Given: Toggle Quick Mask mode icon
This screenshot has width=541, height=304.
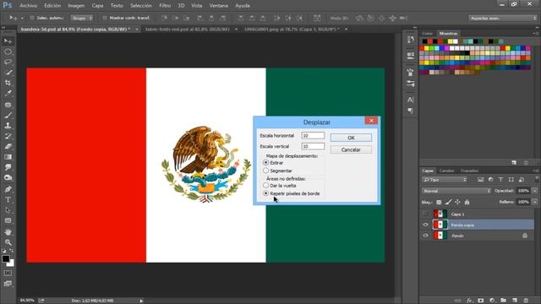Looking at the screenshot, I should coord(8,273).
